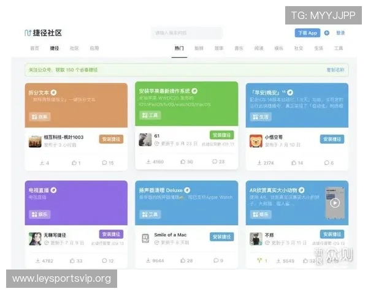Image resolution: width=368 pixels, height=294 pixels.
Task: Open the 应用 navigation tab
Action: pyautogui.click(x=94, y=48)
